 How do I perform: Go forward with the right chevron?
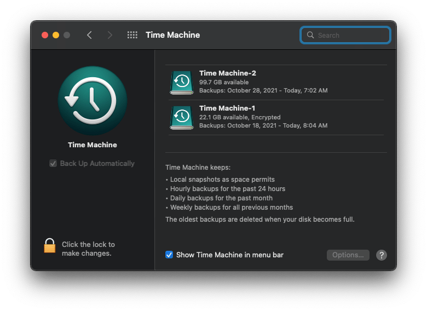[x=109, y=35]
